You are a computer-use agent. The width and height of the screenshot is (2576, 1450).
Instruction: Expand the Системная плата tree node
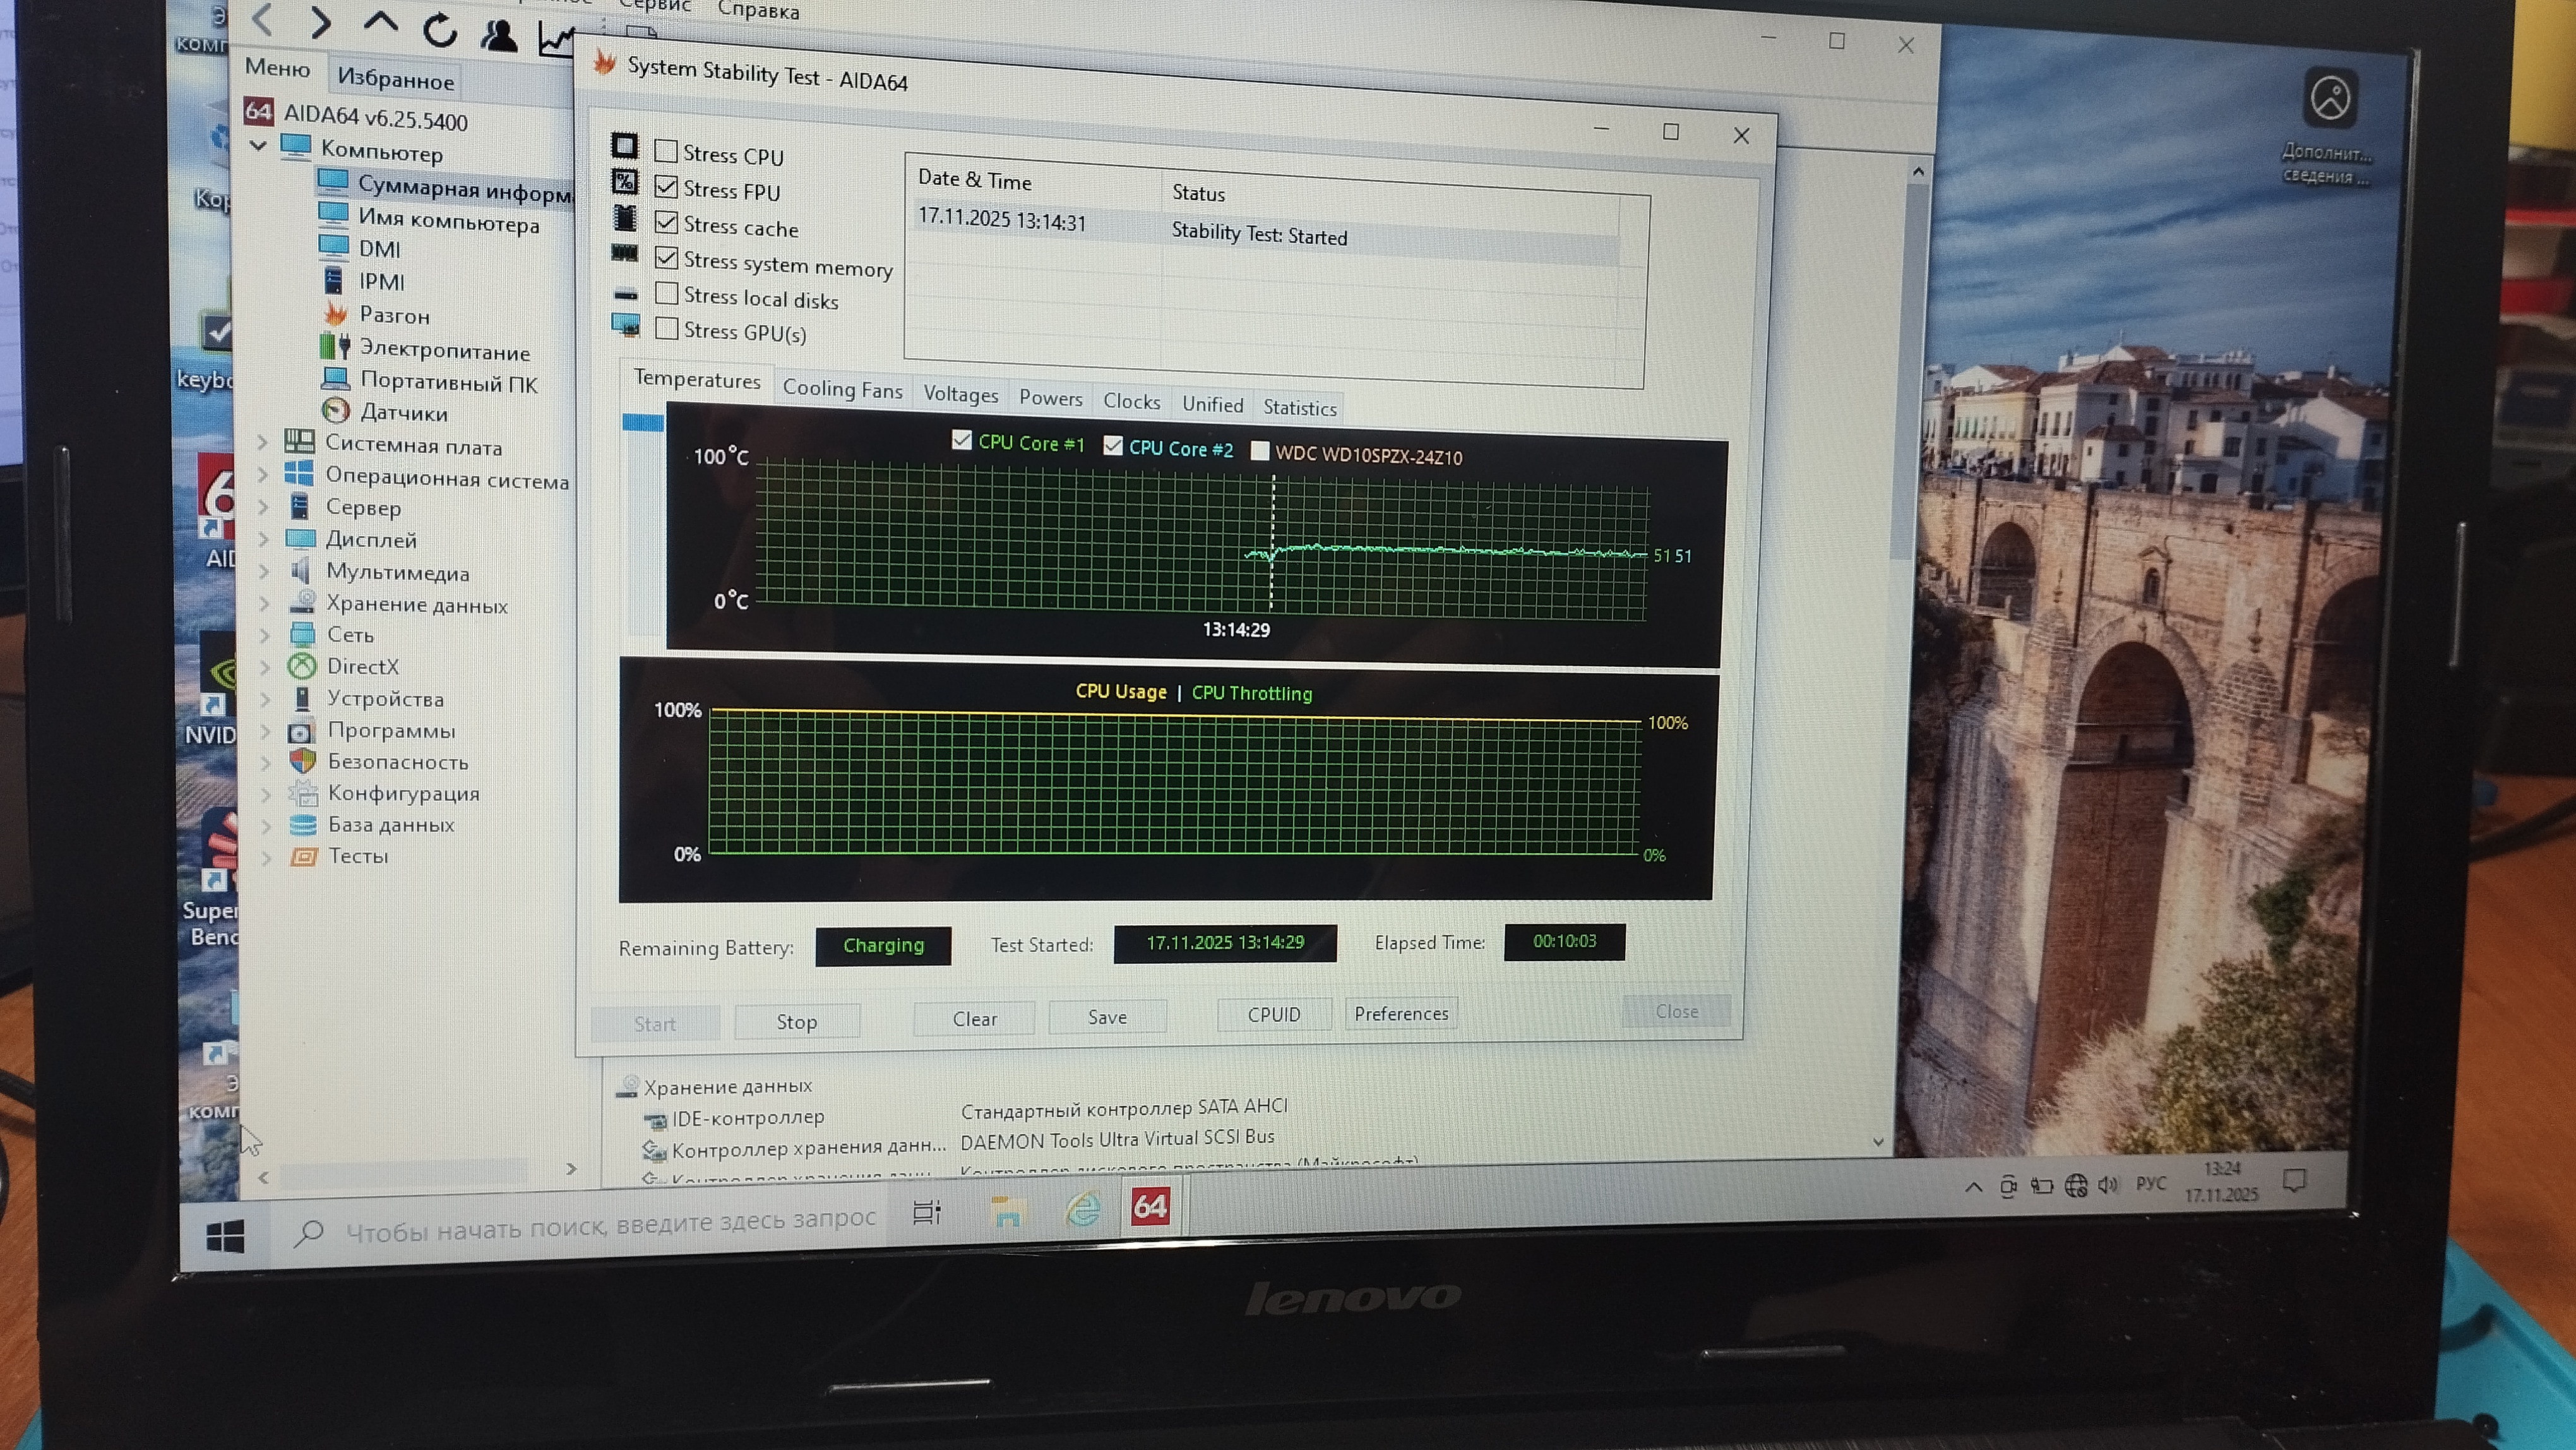[x=263, y=442]
